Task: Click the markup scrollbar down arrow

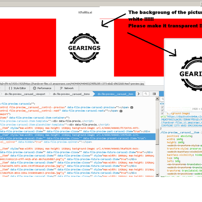Action: point(157,175)
